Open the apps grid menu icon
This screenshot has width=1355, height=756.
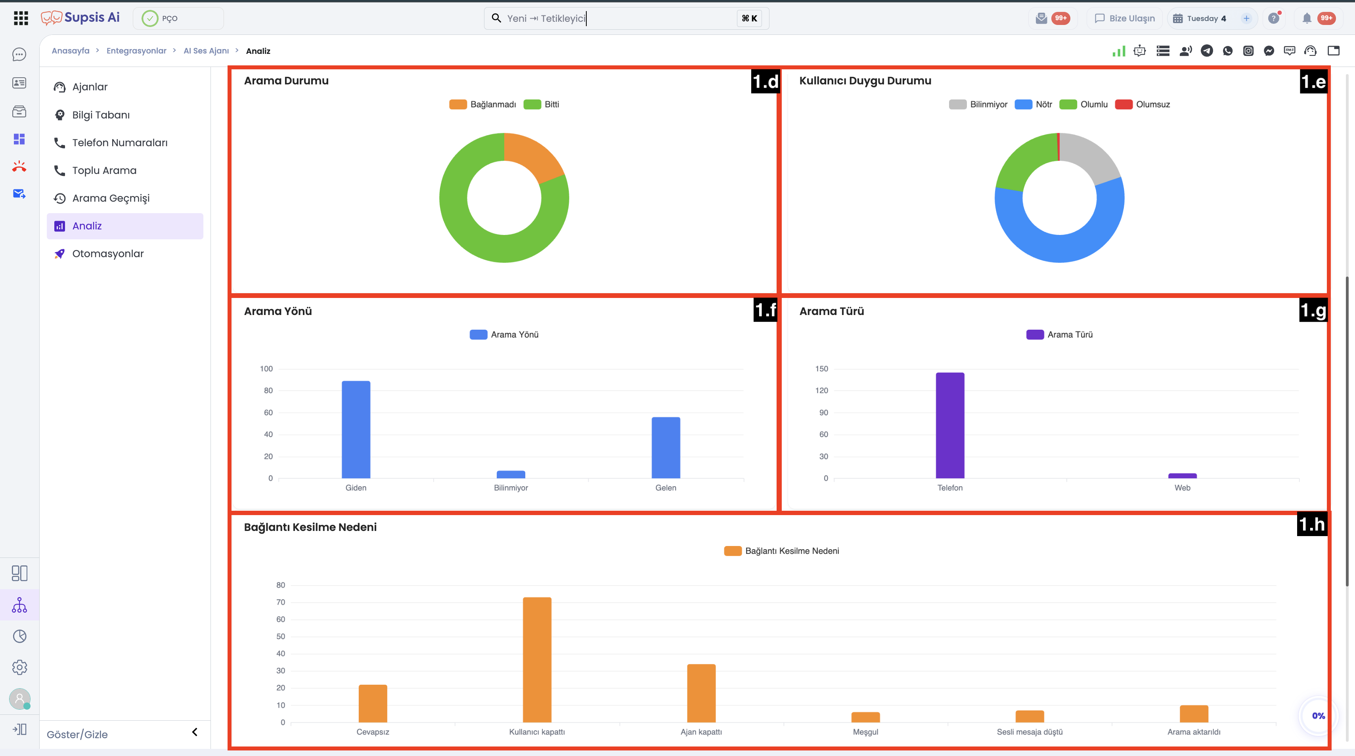pyautogui.click(x=21, y=18)
